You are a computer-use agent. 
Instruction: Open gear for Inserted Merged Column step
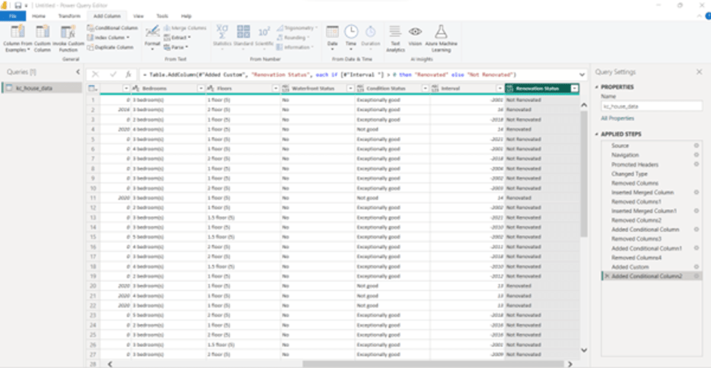[x=696, y=192]
